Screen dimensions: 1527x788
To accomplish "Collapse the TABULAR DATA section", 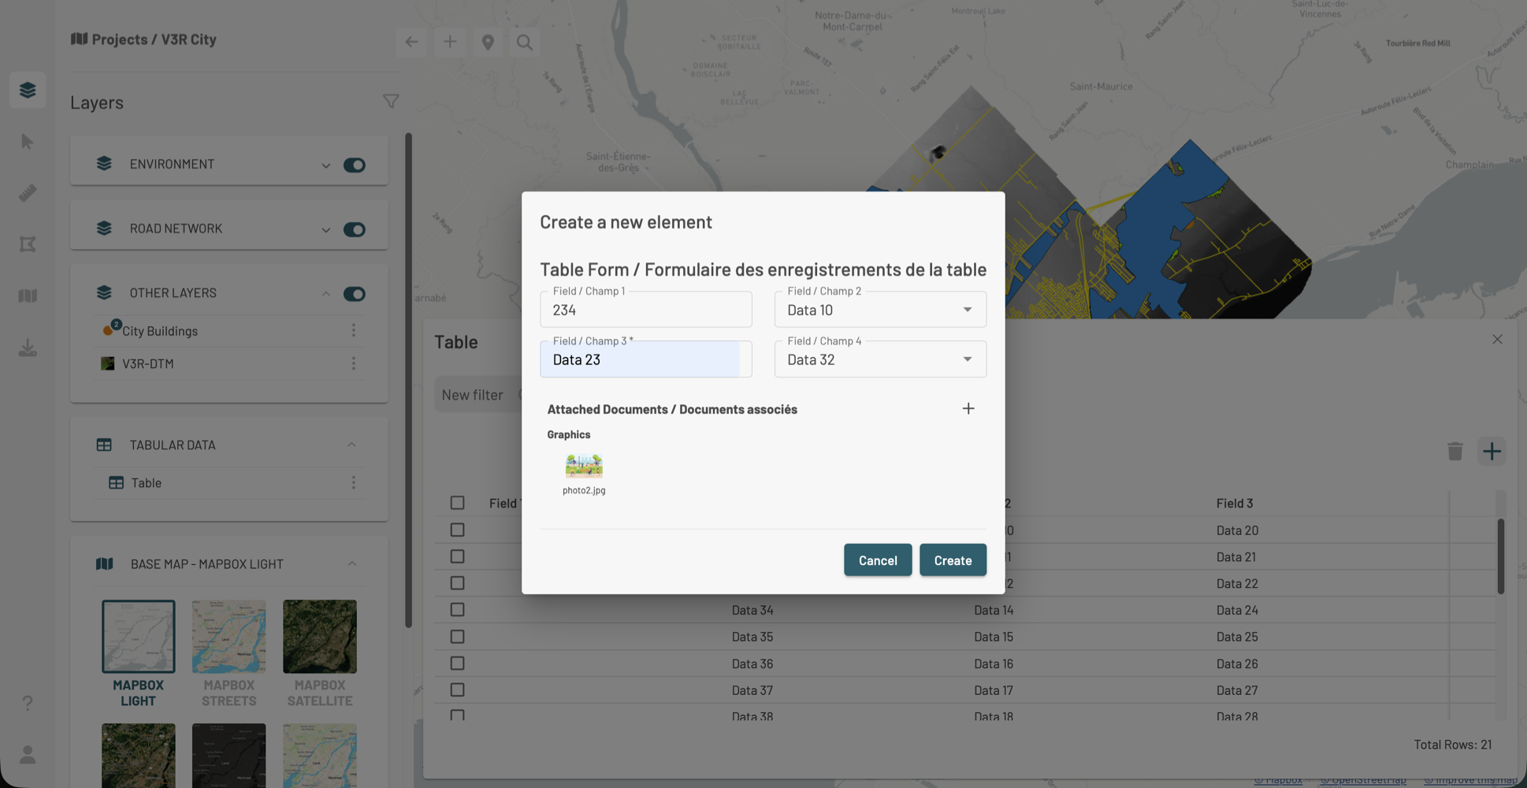I will pos(351,445).
